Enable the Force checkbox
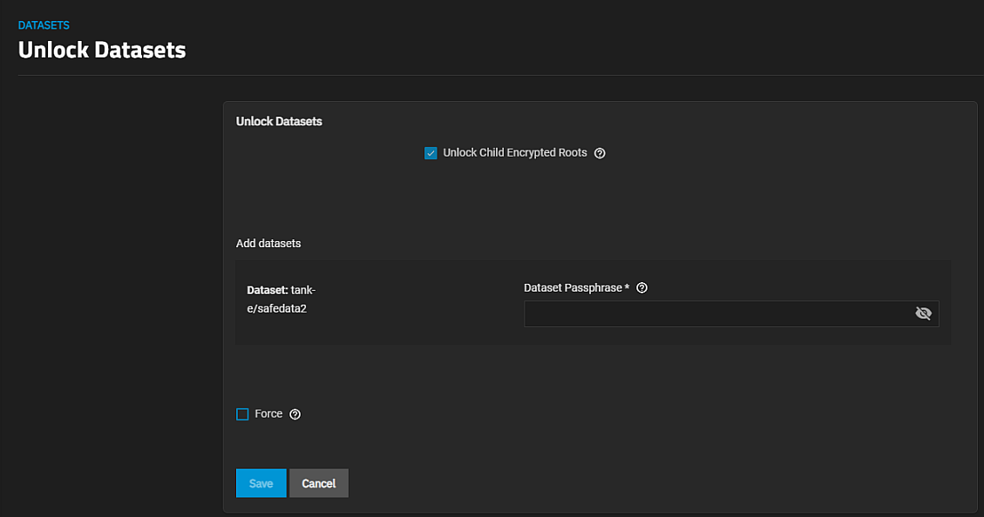The width and height of the screenshot is (984, 517). click(242, 414)
